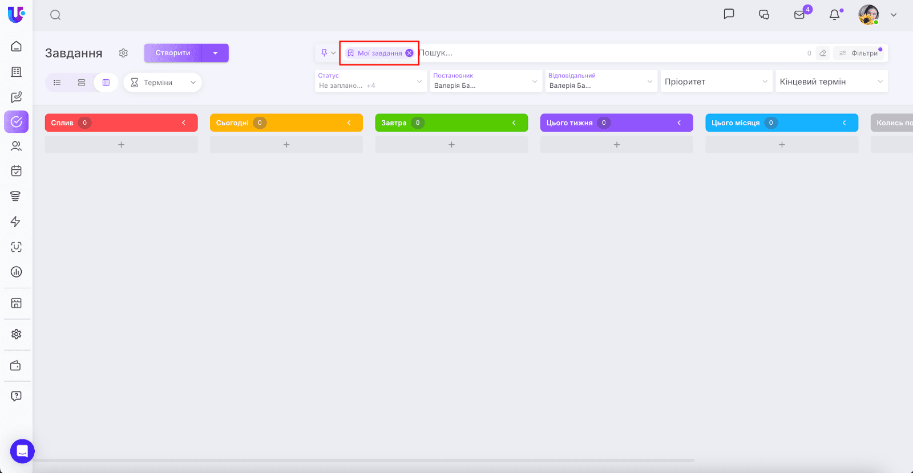The height and width of the screenshot is (473, 913).
Task: Open the home icon in sidebar
Action: tap(16, 46)
